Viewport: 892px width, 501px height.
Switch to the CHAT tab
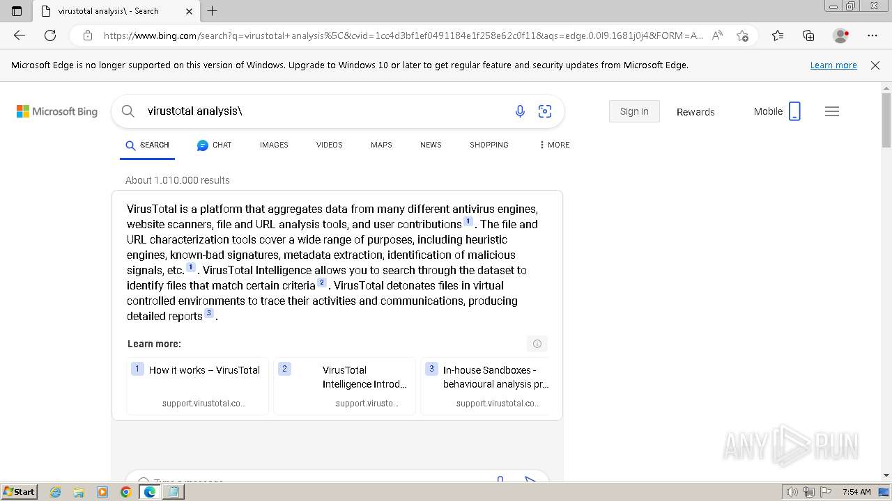pyautogui.click(x=214, y=145)
